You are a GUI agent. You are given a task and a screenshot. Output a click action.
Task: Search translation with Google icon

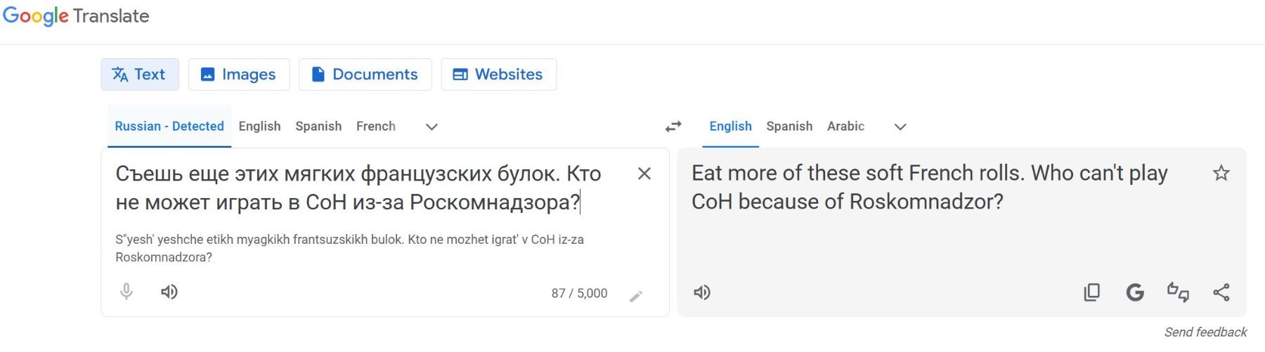tap(1135, 292)
